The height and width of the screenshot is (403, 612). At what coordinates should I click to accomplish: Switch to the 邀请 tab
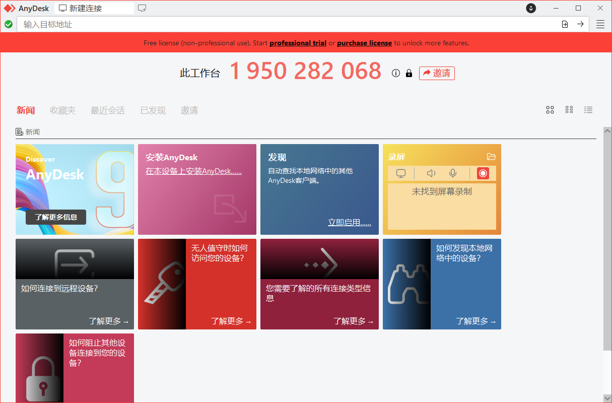pos(189,110)
